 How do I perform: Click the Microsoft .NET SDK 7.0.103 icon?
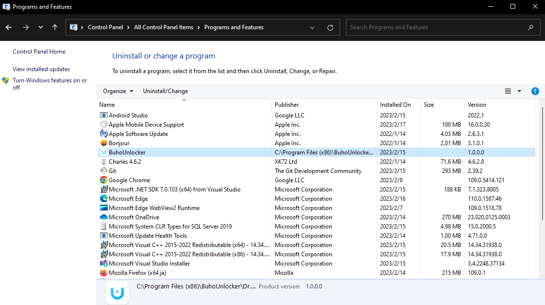pyautogui.click(x=103, y=189)
